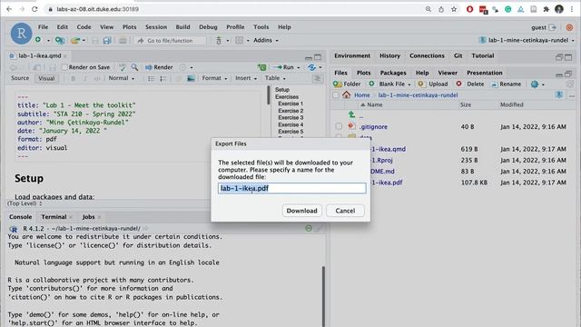581x327 pixels.
Task: Click the console vertical scrollbar
Action: 323,297
